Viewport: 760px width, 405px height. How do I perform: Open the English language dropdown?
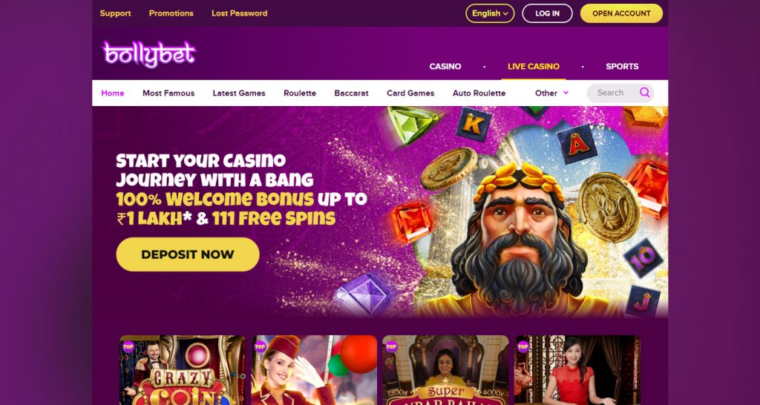tap(490, 13)
